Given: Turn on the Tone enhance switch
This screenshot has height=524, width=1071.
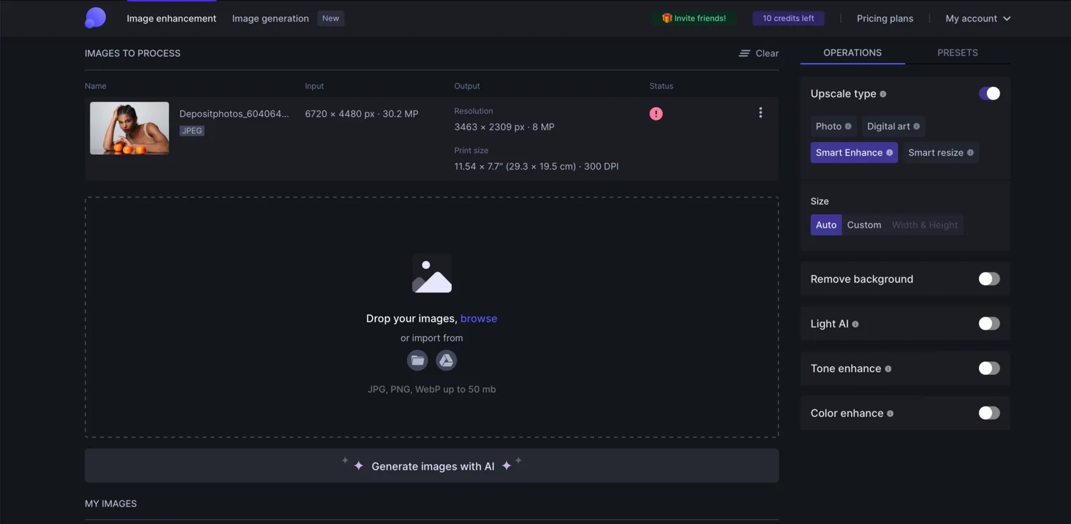Looking at the screenshot, I should pos(989,368).
